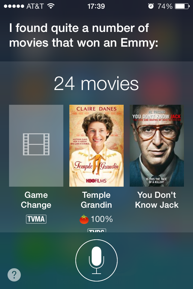This screenshot has height=289, width=193.
Task: Tap the 100% tomato score
Action: [x=102, y=219]
